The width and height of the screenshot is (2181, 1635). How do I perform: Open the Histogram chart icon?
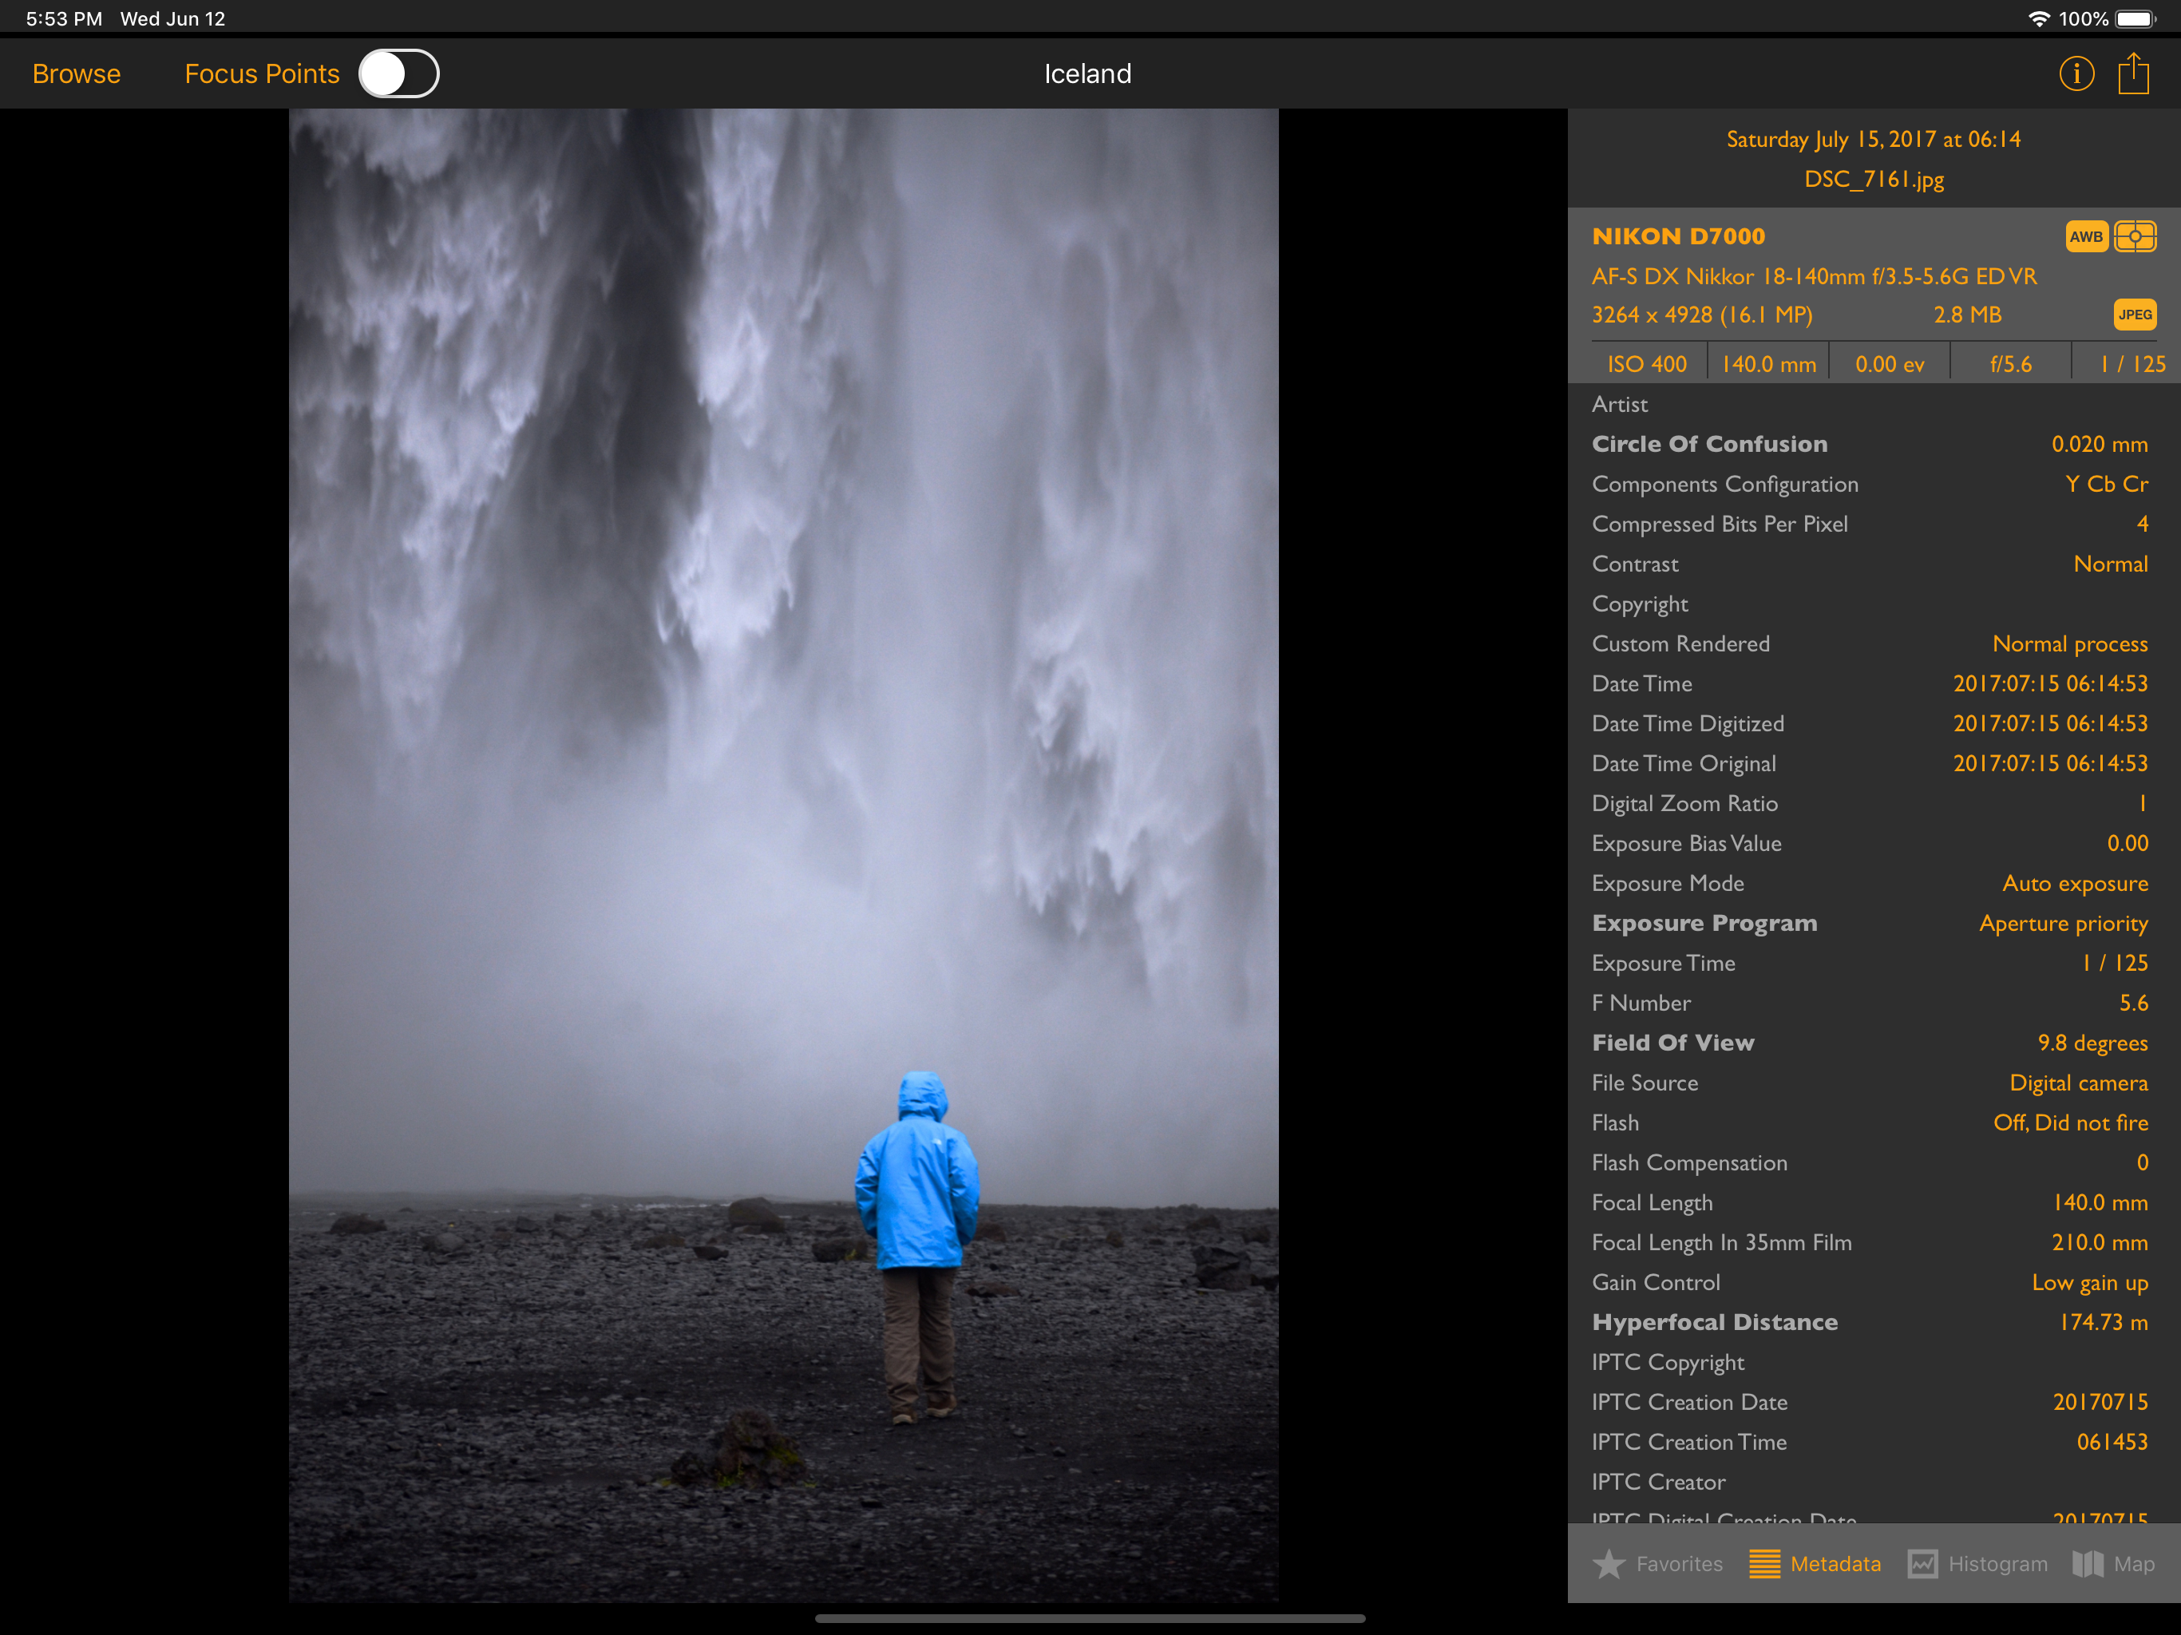1922,1564
